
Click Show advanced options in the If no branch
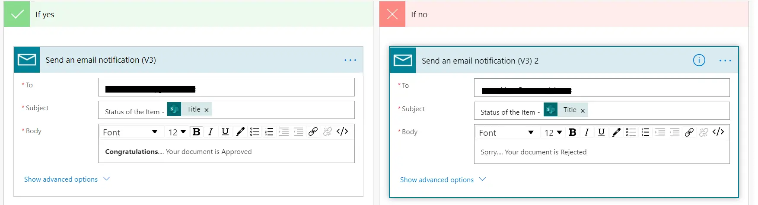[x=443, y=179]
